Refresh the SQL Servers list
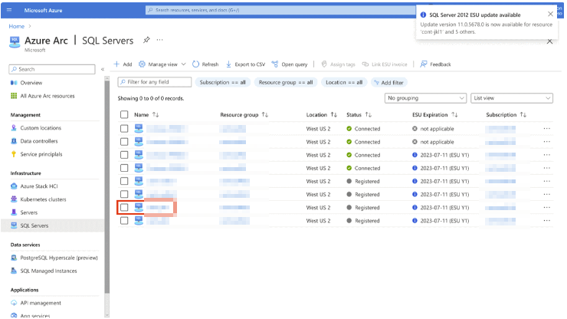The image size is (567, 319). coord(205,64)
